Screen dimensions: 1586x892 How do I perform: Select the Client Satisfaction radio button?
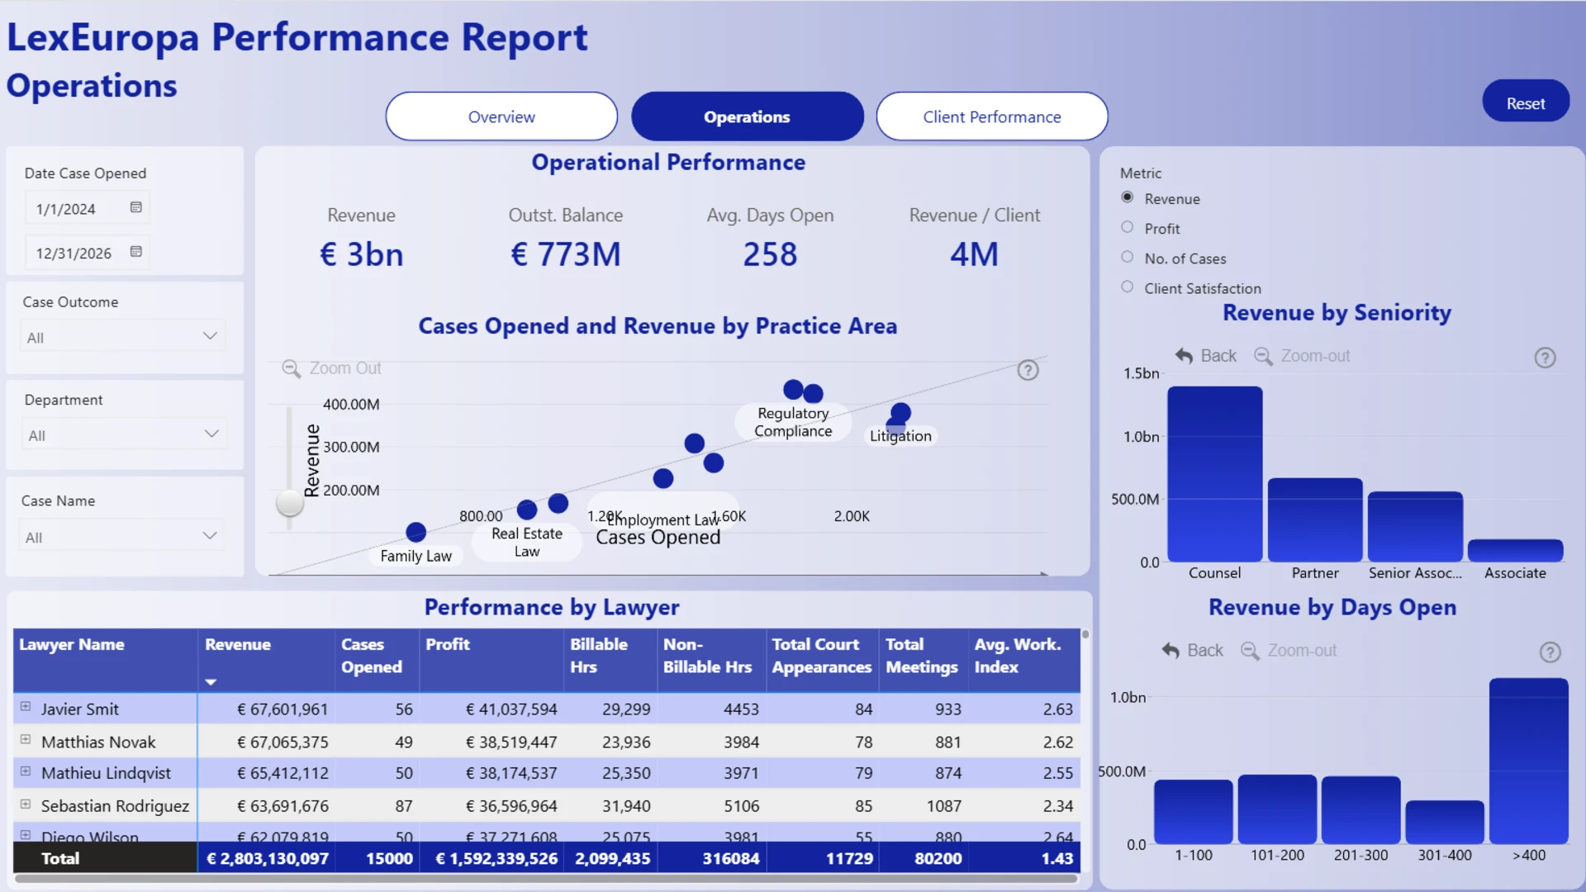click(x=1127, y=287)
